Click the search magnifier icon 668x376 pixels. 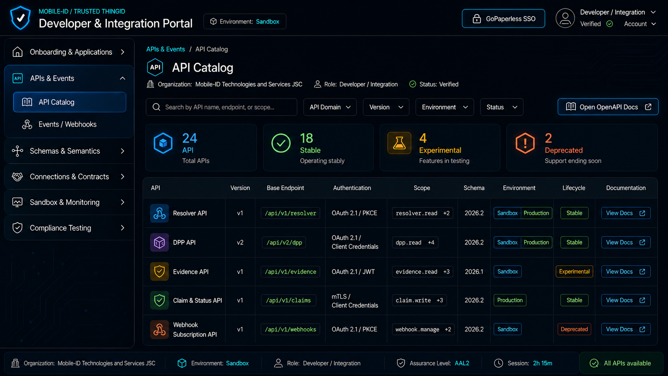tap(157, 107)
